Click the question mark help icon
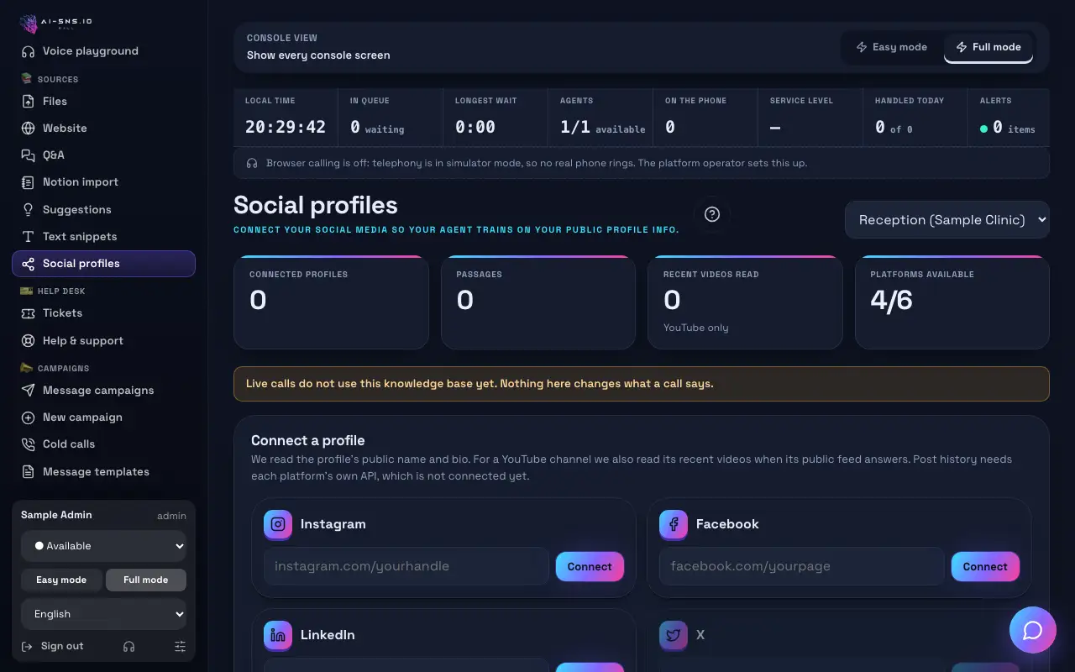The image size is (1075, 672). (x=712, y=214)
